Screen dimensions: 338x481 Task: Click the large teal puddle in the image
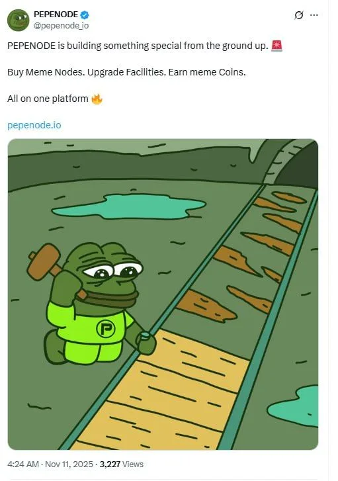click(129, 206)
